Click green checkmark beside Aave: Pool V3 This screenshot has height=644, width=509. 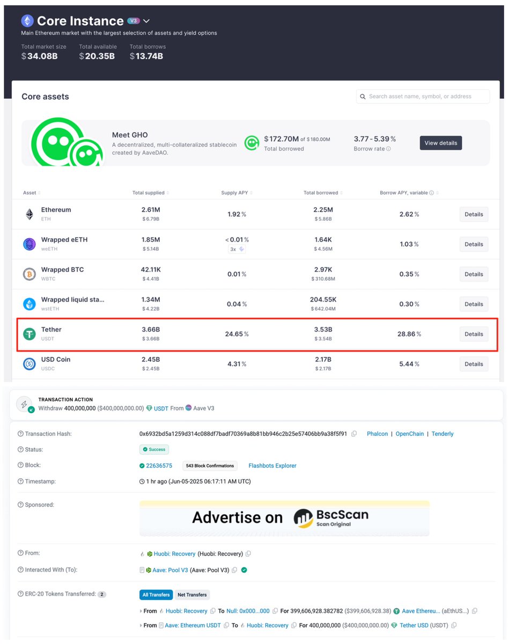pos(244,570)
